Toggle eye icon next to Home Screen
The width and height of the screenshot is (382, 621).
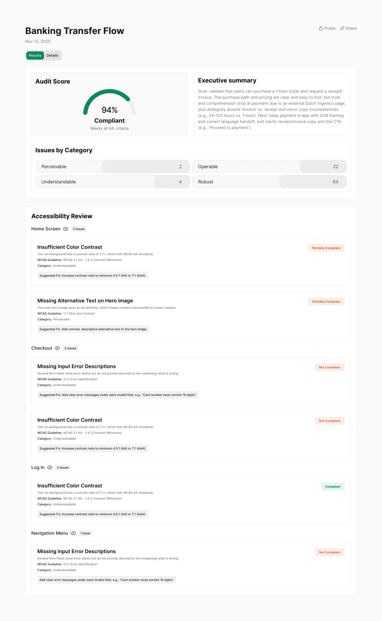coord(66,229)
